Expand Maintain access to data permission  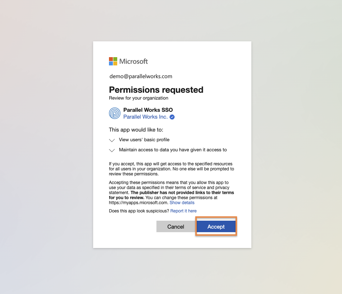point(112,150)
